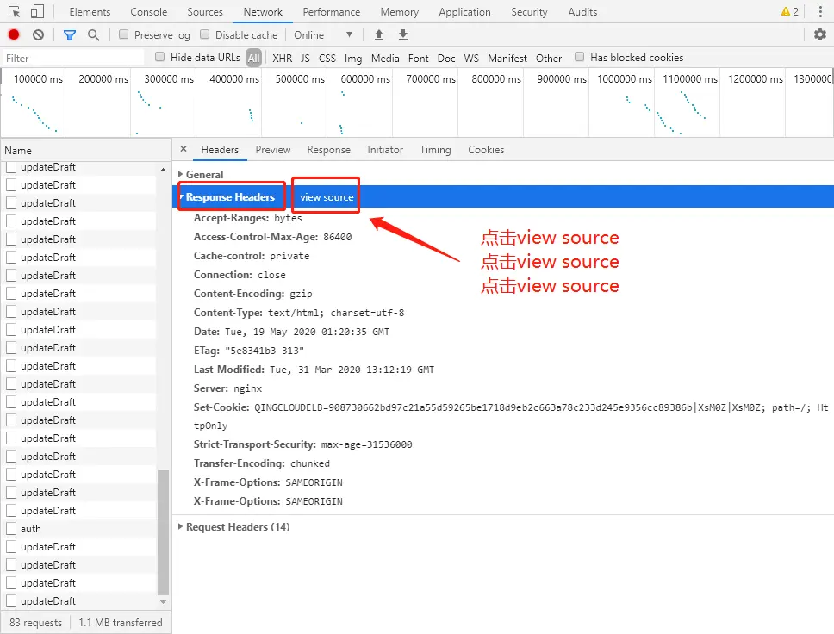Click the 1100000 ms timeline marker

pyautogui.click(x=690, y=78)
